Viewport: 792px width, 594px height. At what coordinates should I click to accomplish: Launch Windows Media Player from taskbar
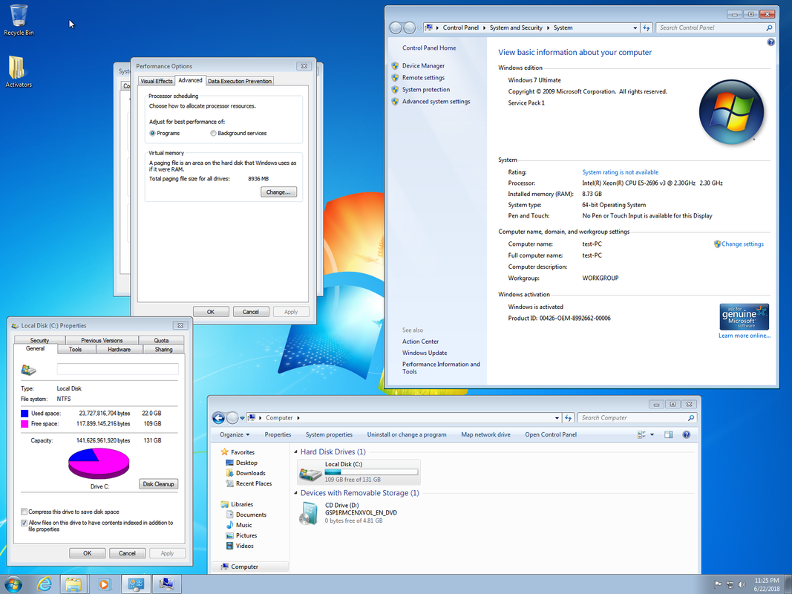click(104, 584)
